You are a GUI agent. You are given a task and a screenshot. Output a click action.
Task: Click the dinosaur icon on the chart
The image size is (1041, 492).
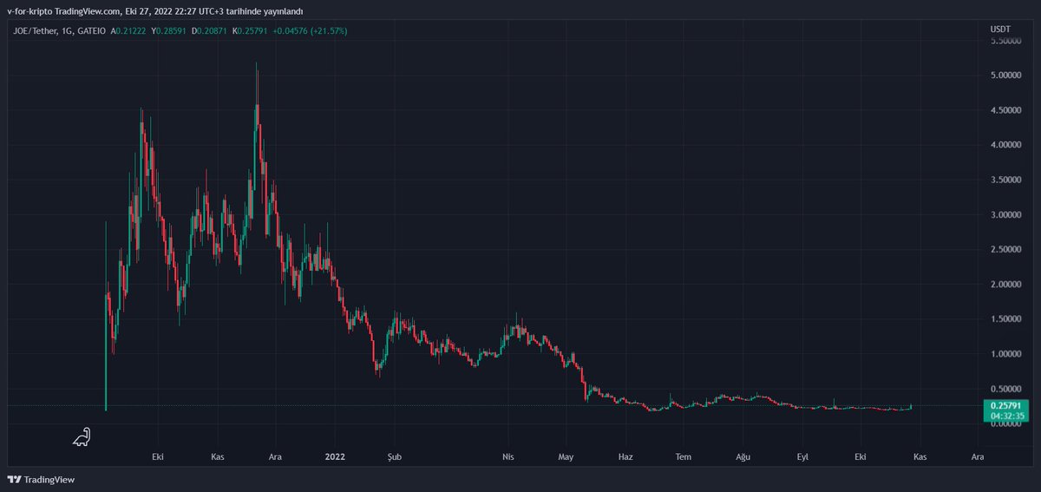[x=81, y=437]
